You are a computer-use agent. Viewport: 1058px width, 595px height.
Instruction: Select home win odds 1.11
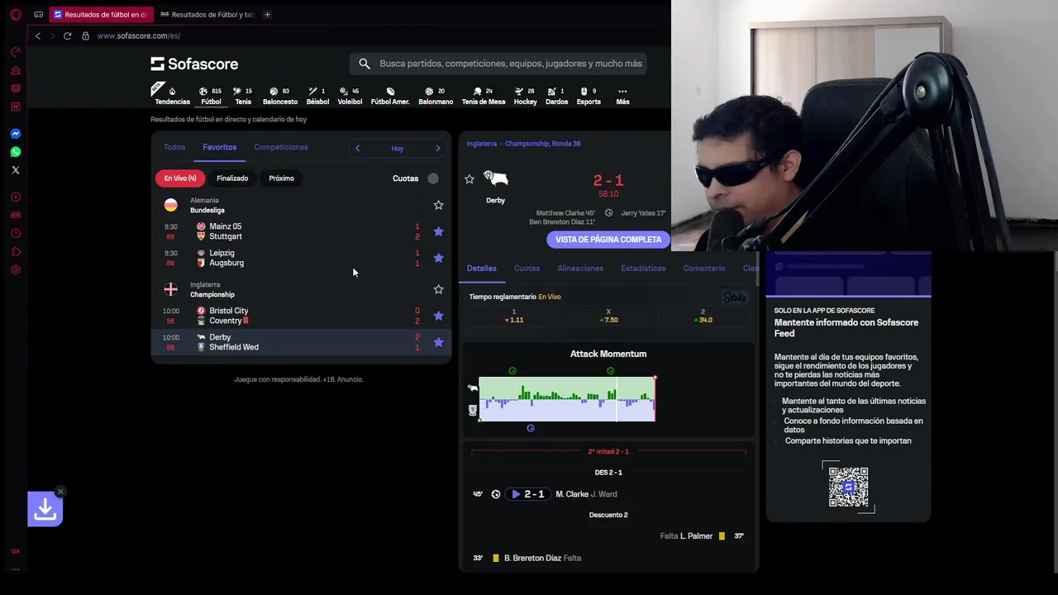514,316
